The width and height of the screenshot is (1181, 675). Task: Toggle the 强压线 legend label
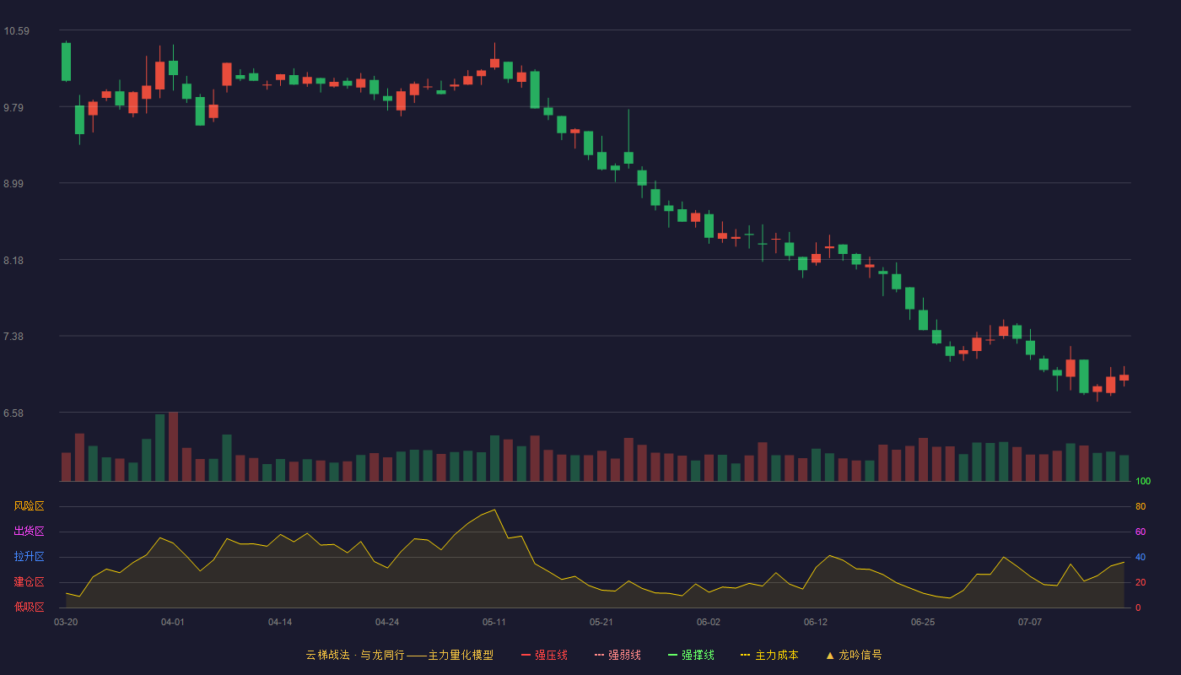pos(551,655)
